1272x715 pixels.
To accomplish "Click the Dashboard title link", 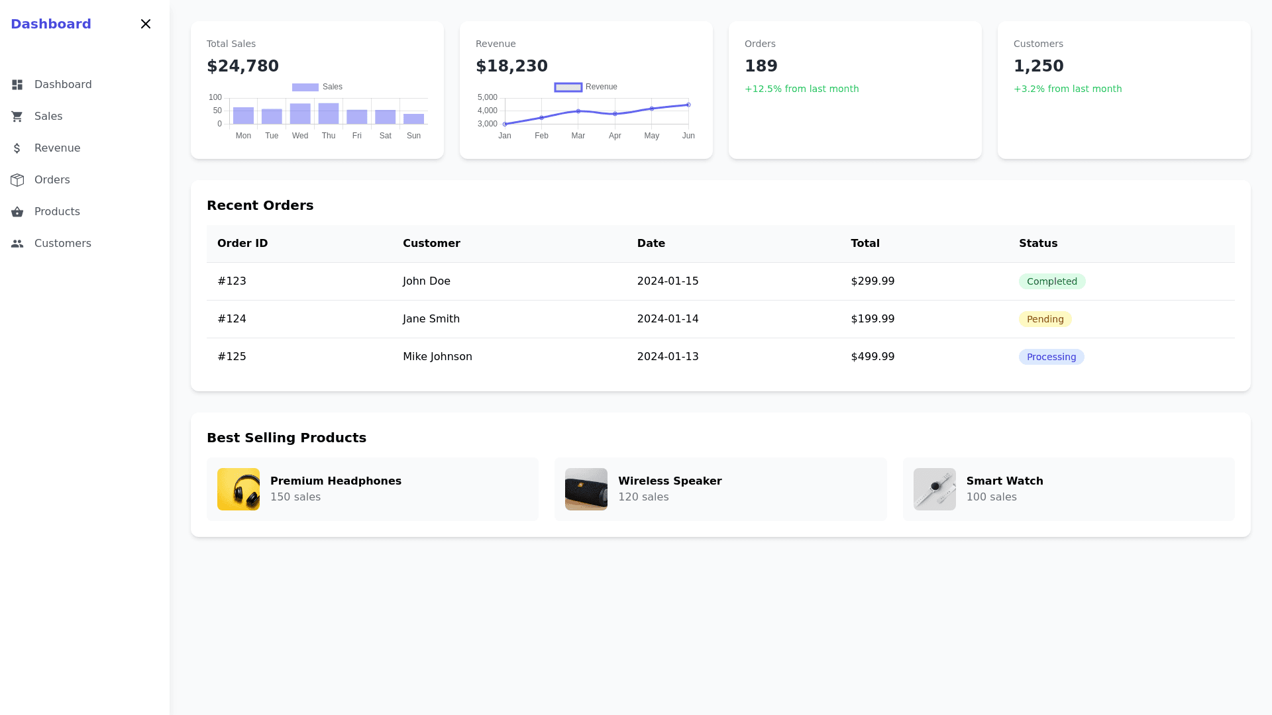I will coord(51,24).
